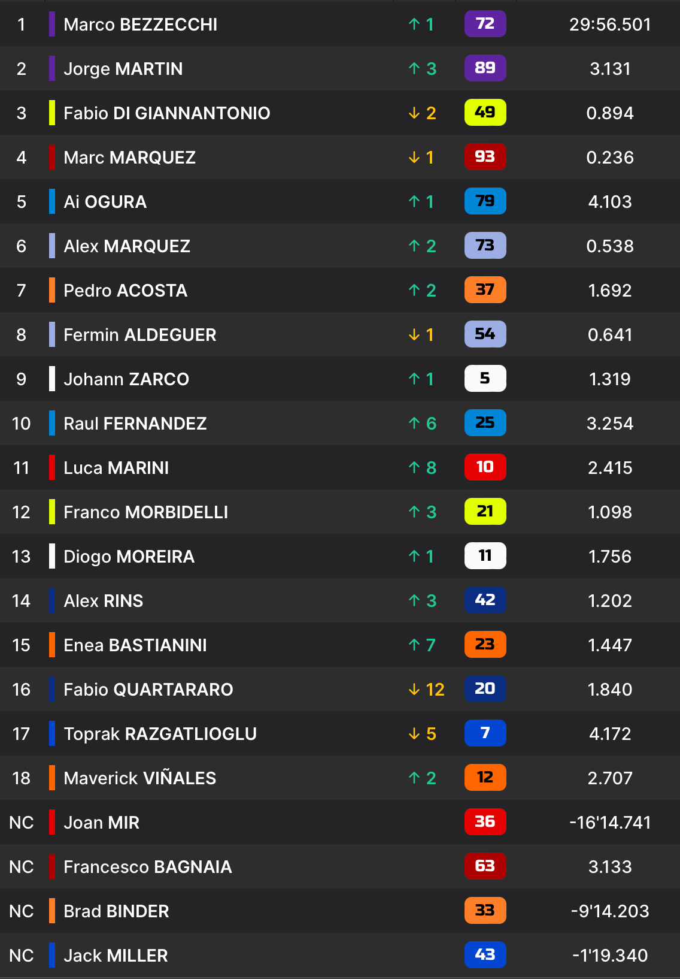Viewport: 680px width, 979px height.
Task: Click Jack Miller's blue 43 badge
Action: 485,955
